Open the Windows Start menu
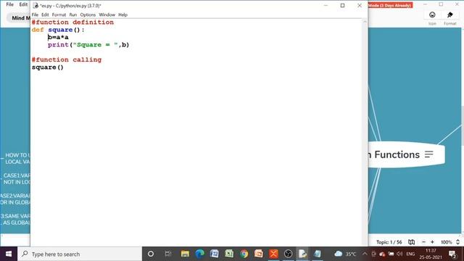Screen dimensions: 464x261 click(x=9, y=254)
